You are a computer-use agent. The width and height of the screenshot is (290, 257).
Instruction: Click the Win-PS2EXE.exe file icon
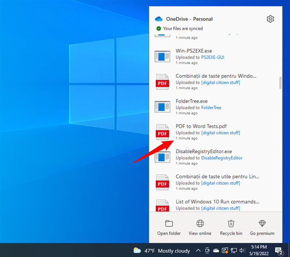coord(162,56)
